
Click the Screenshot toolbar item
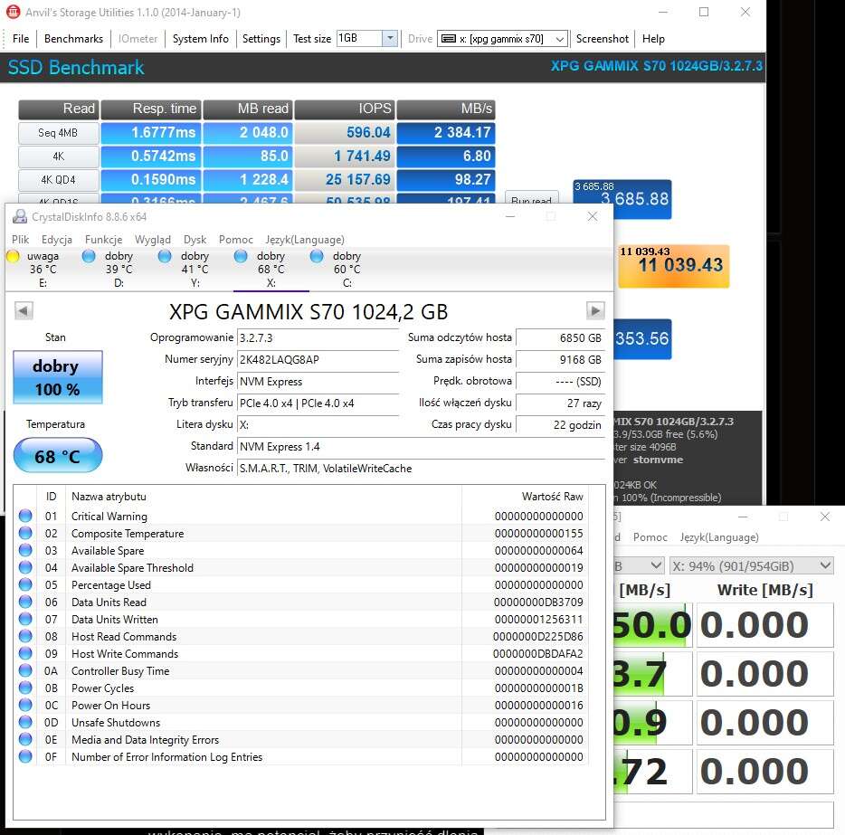602,39
